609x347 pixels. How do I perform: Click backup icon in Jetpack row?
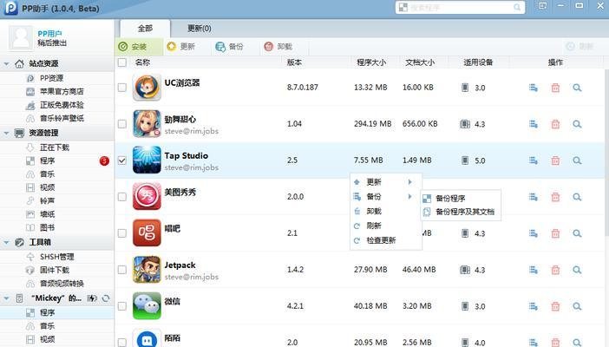pyautogui.click(x=534, y=270)
